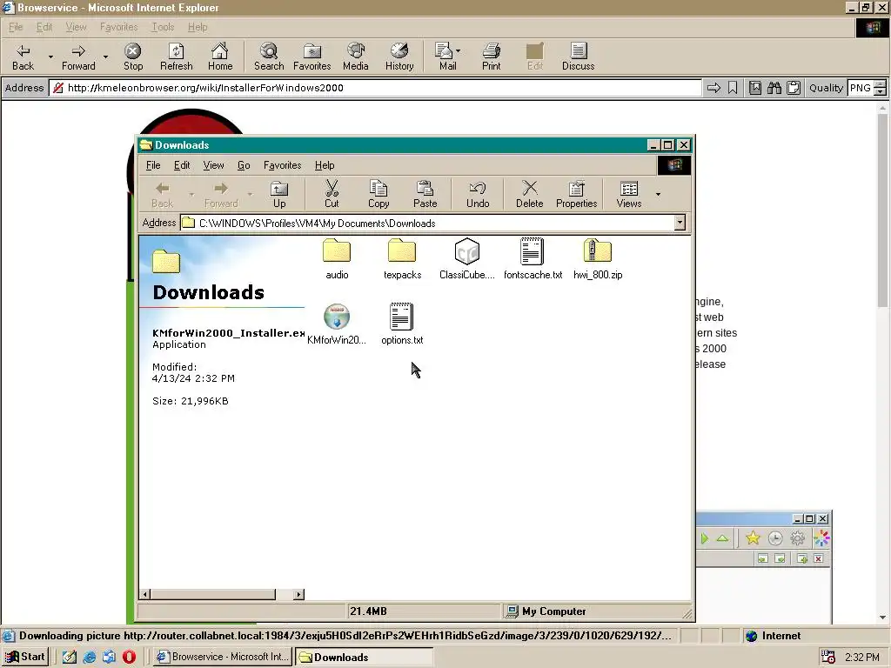Click Cut in the Downloads toolbar
Viewport: 891px width, 668px height.
(x=332, y=194)
